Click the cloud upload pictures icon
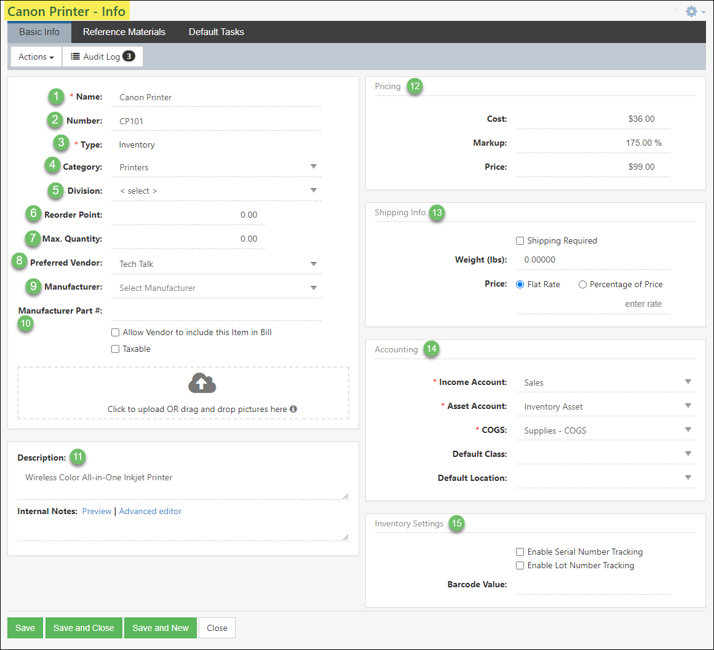 202,382
